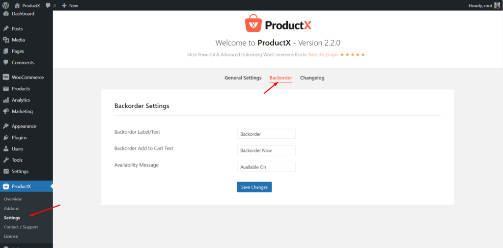Screen dimensions: 503x248
Task: Open the License submenu
Action: [11, 236]
